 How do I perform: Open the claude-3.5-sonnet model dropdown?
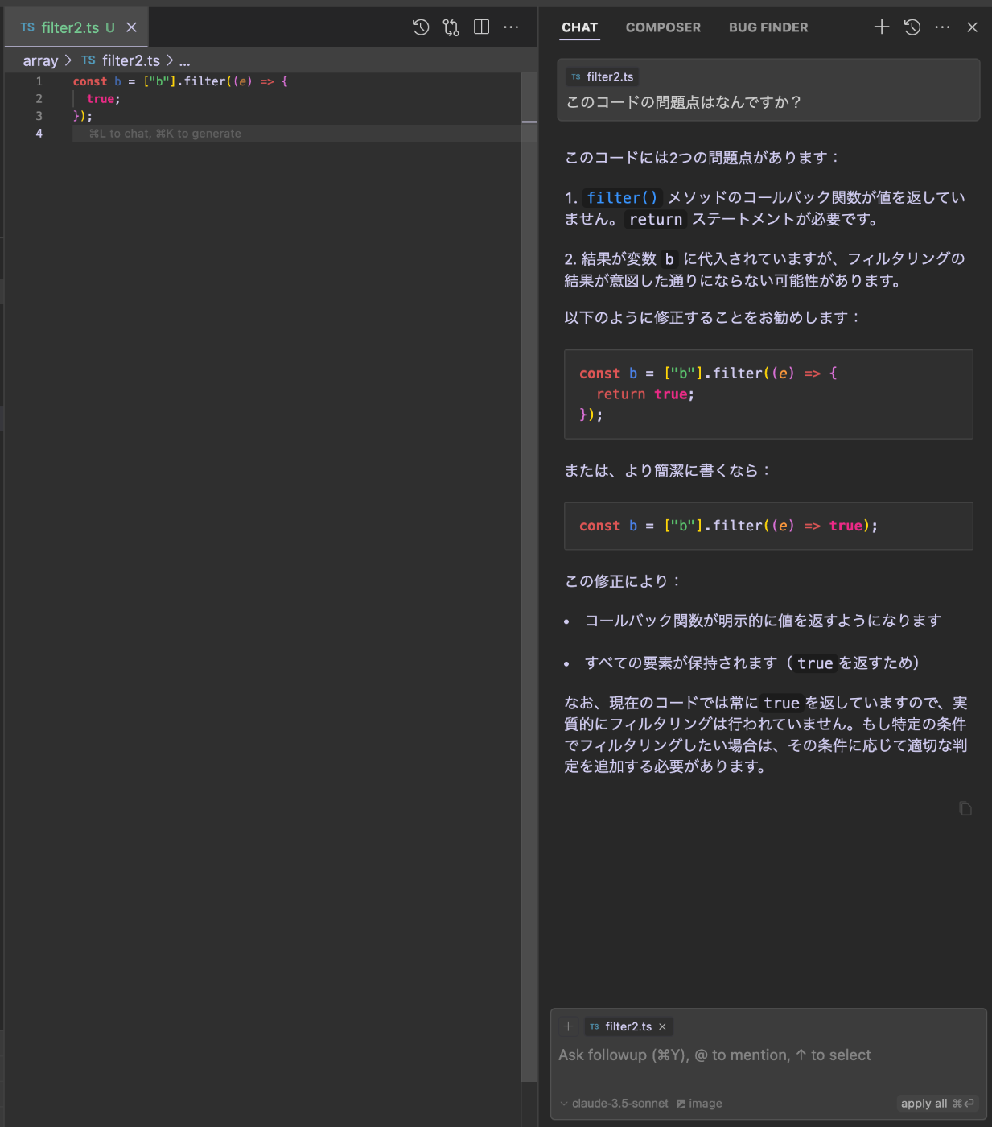[614, 1104]
